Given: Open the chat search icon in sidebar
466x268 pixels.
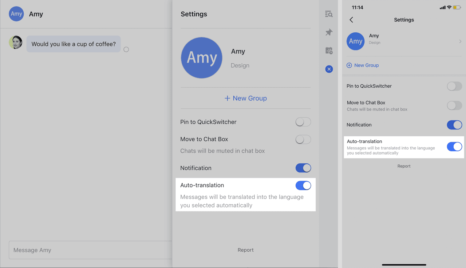Looking at the screenshot, I should (x=329, y=14).
